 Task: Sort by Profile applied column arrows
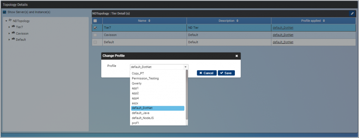pos(324,21)
